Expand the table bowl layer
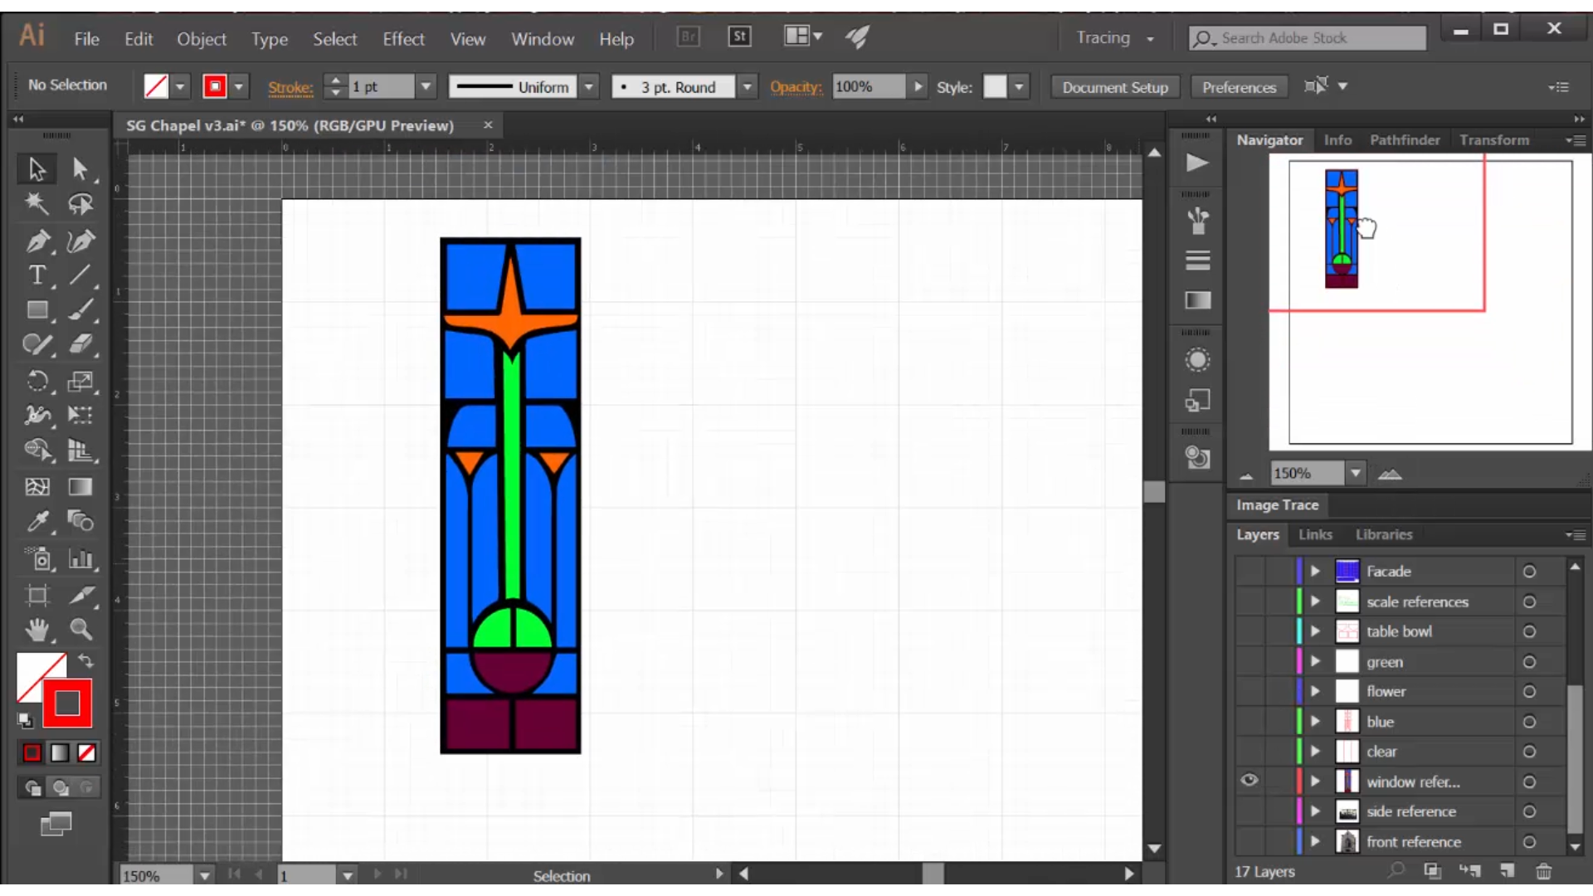 pos(1315,631)
